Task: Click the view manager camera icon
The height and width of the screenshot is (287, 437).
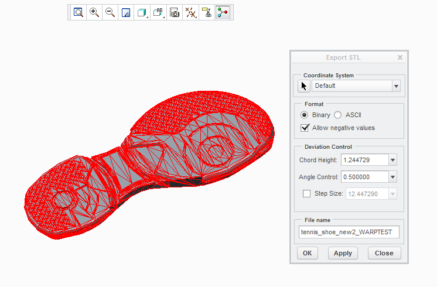Action: (175, 12)
